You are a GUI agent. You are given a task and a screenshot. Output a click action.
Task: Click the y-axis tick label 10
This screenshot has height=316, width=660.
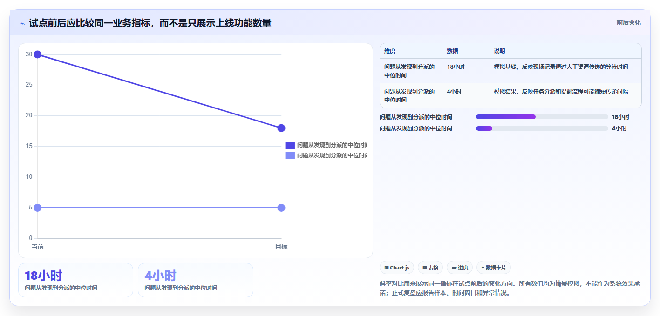(29, 177)
